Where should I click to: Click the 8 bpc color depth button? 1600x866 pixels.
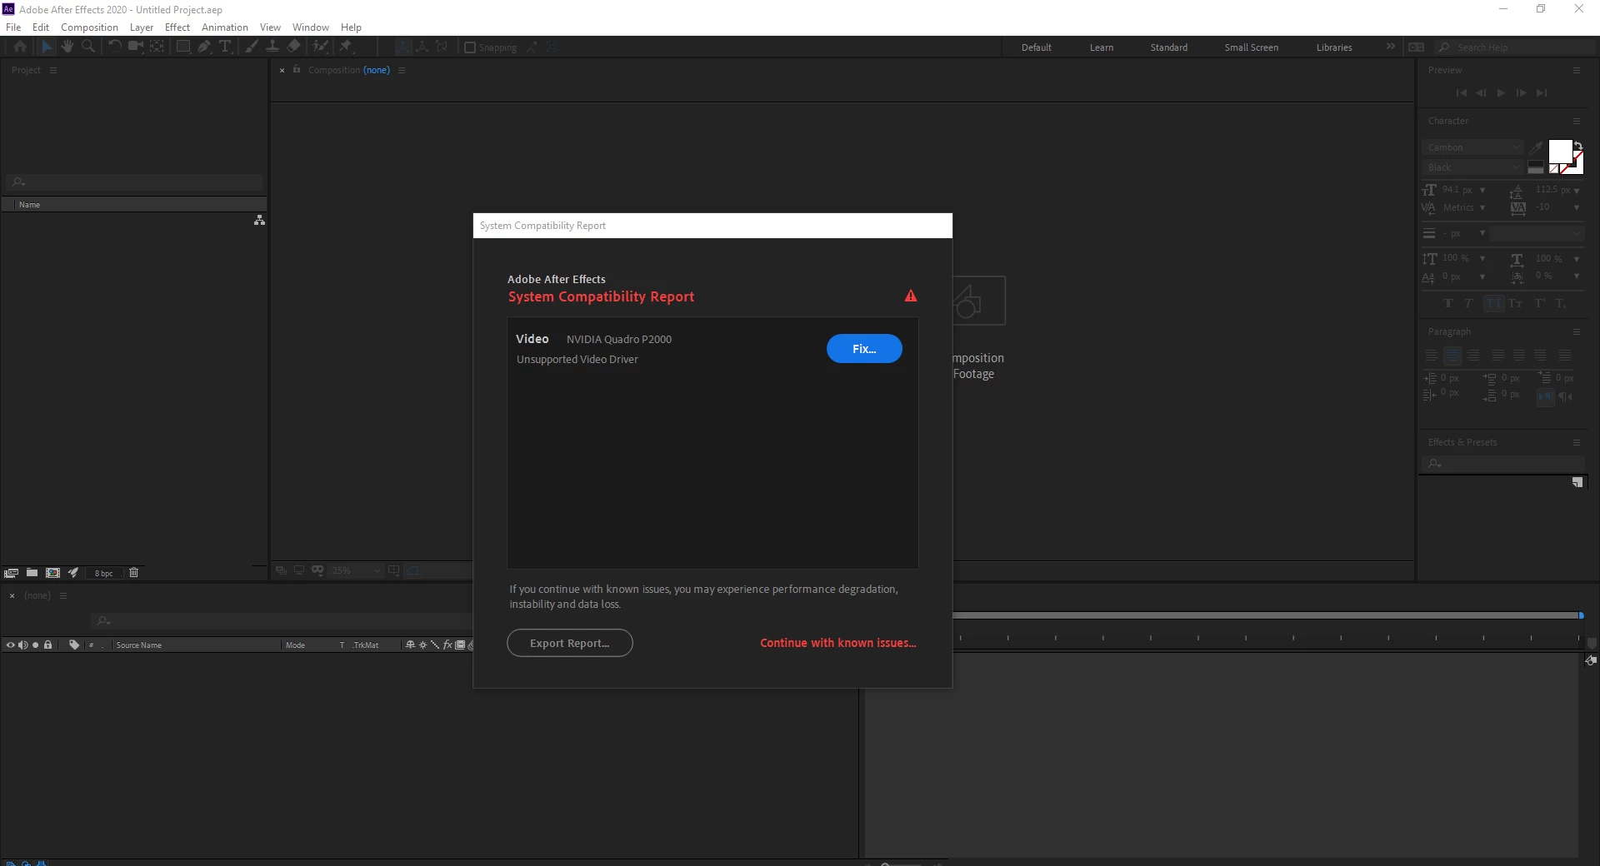click(x=103, y=573)
